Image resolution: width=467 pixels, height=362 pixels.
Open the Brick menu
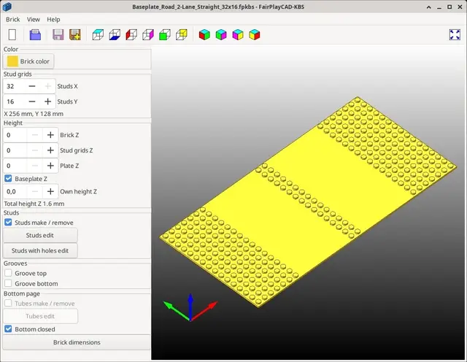coord(13,20)
